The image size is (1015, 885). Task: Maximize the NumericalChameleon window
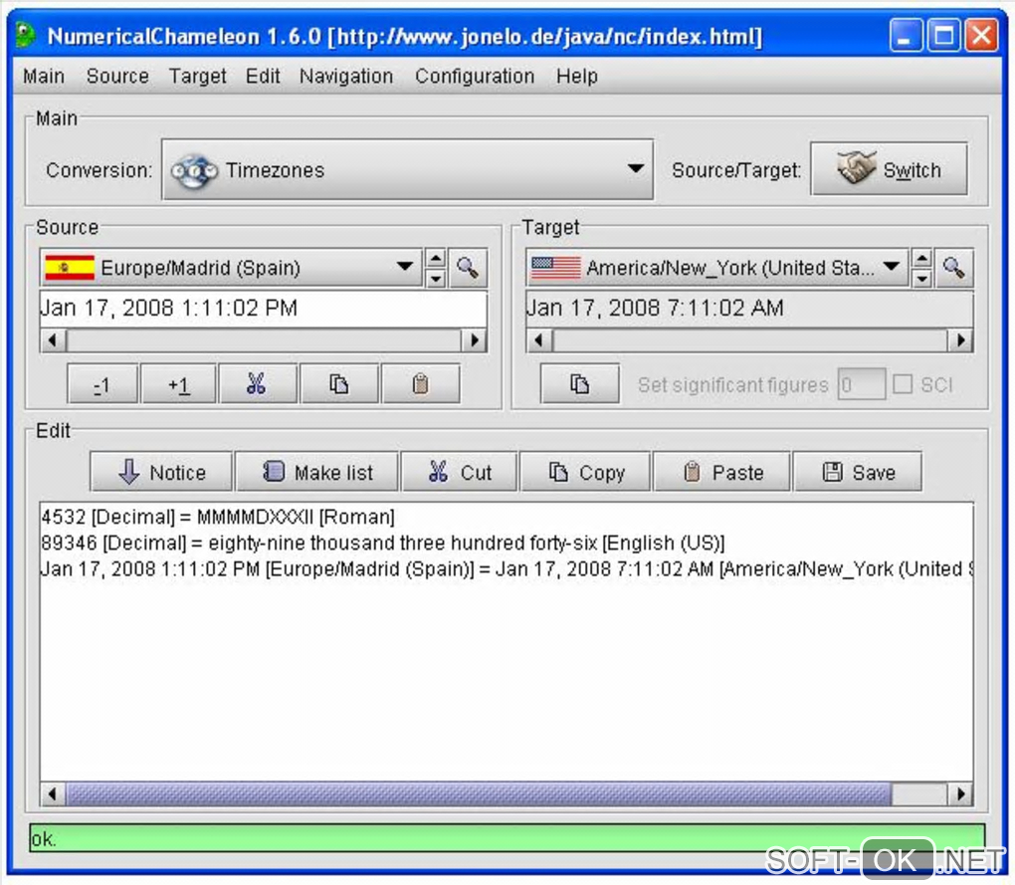tap(943, 35)
